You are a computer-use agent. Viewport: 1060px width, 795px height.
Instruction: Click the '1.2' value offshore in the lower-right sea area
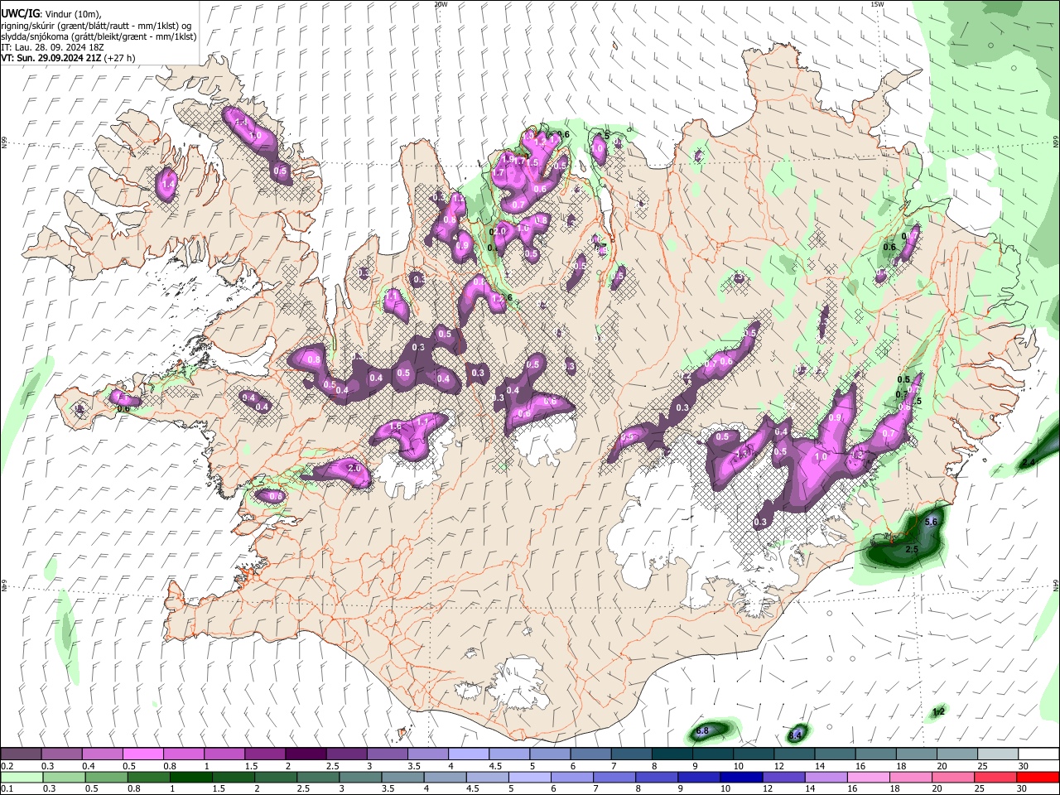938,712
